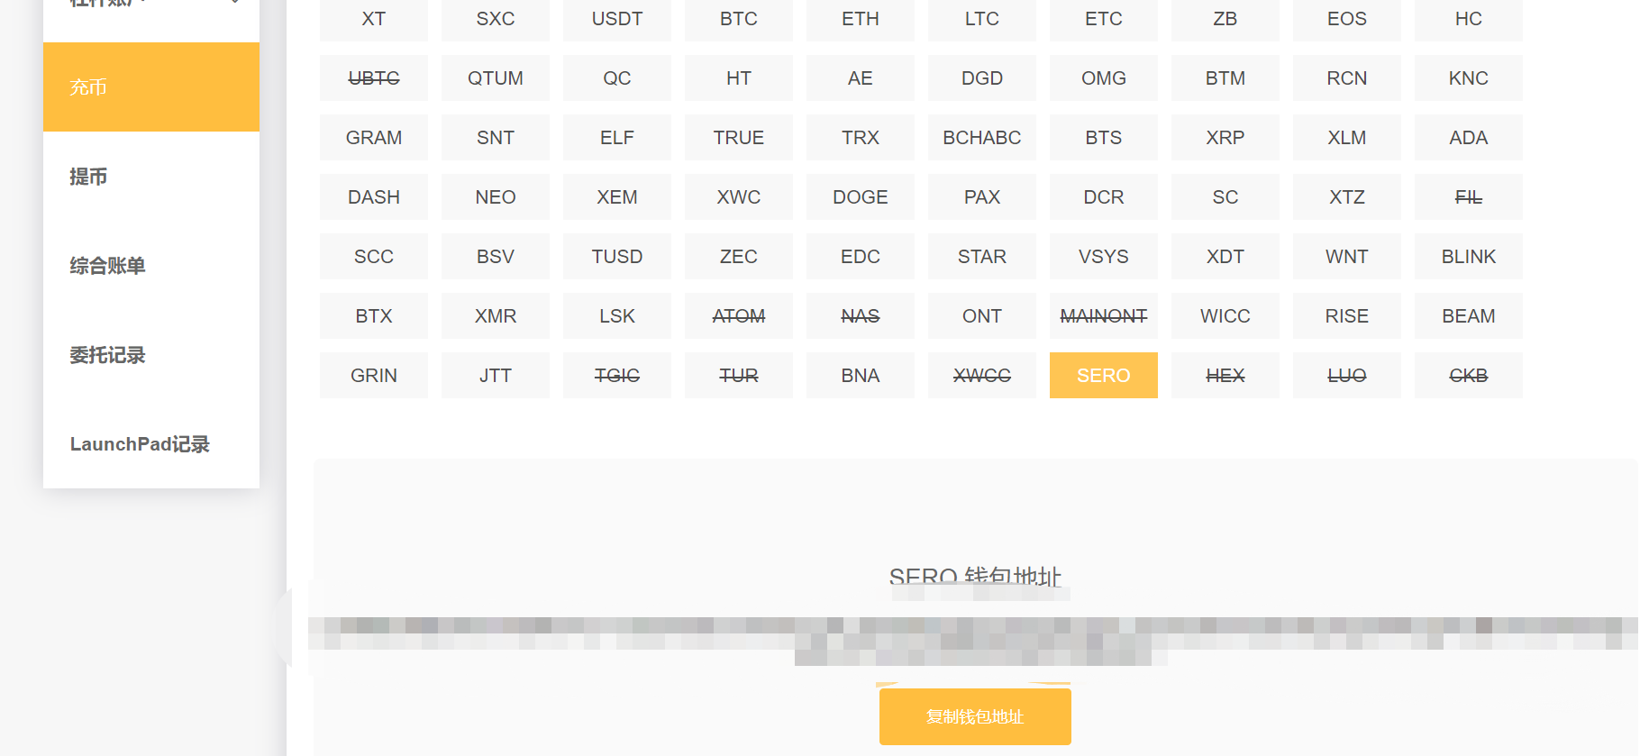1649x756 pixels.
Task: Switch deposit coin to DASH
Action: 374,197
